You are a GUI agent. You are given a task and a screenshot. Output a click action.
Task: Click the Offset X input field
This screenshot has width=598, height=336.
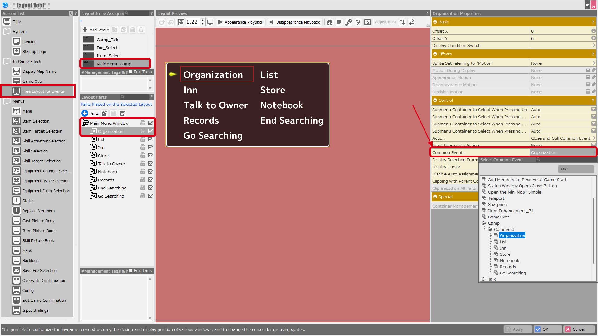point(561,31)
